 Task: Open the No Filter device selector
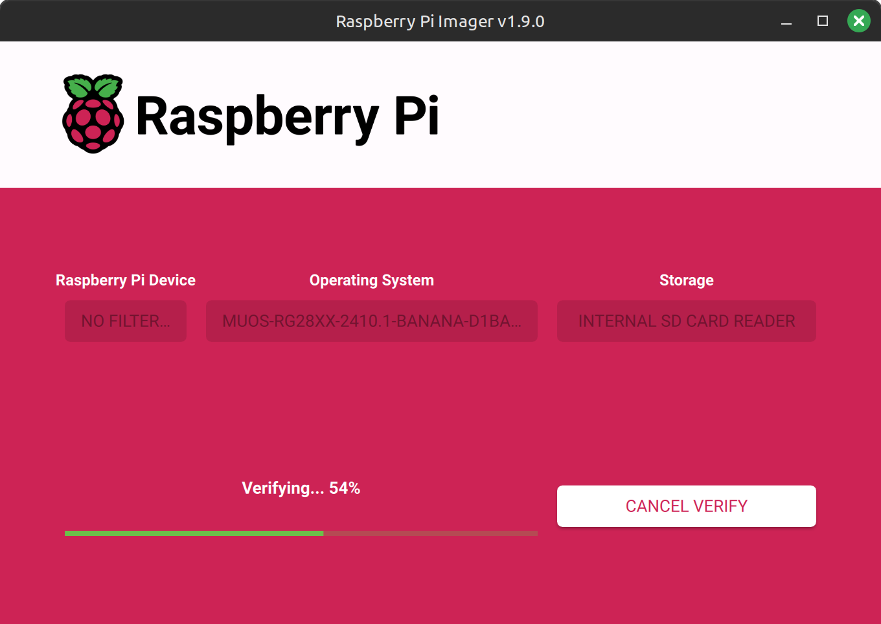coord(126,321)
